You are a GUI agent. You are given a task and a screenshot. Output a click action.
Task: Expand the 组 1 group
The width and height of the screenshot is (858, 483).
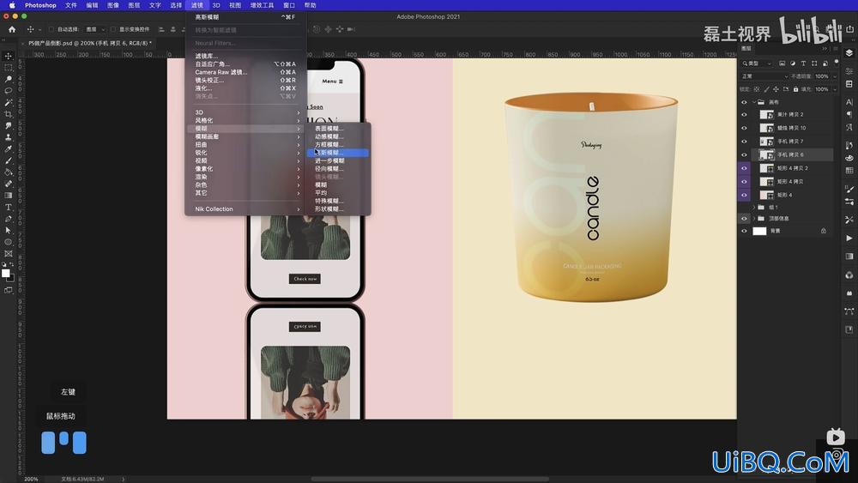click(x=754, y=208)
